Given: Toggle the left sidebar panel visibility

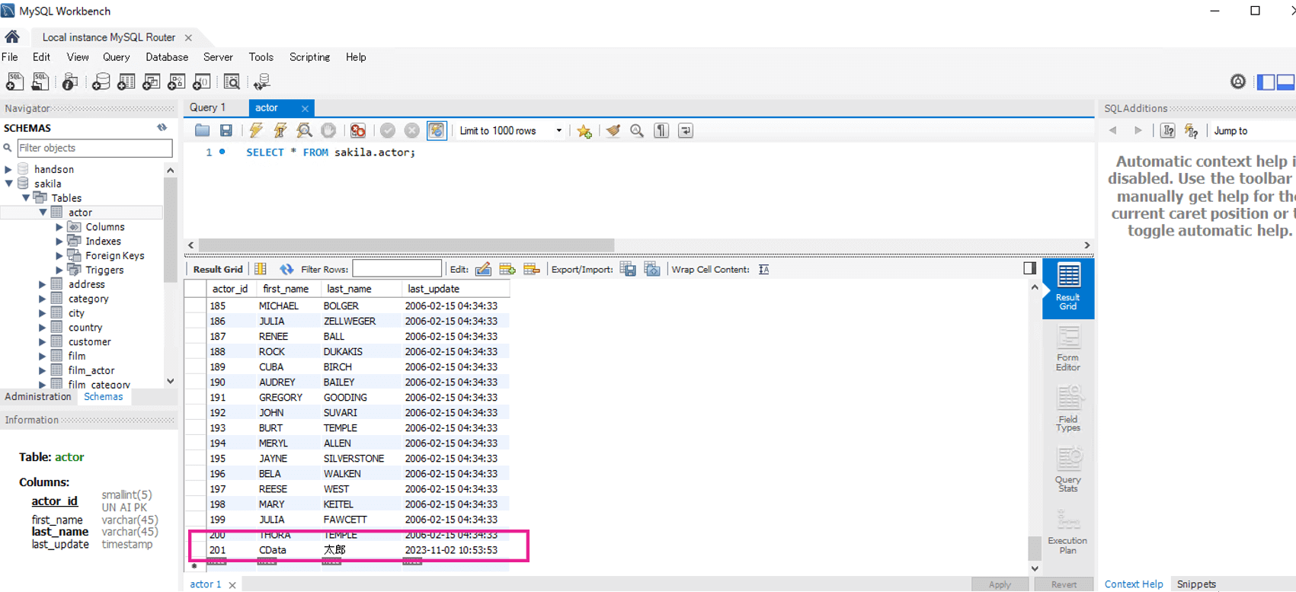Looking at the screenshot, I should (1266, 82).
